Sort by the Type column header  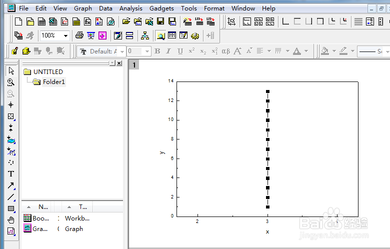pyautogui.click(x=77, y=207)
